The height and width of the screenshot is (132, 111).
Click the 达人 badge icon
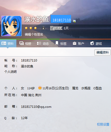[x=56, y=28]
